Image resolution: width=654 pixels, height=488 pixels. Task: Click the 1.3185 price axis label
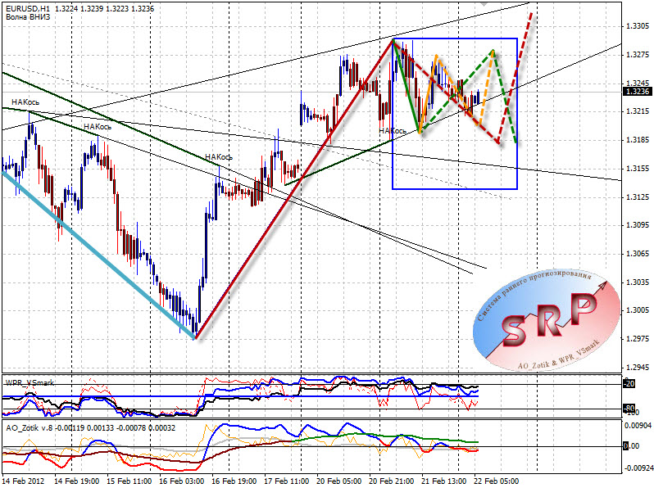[638, 140]
